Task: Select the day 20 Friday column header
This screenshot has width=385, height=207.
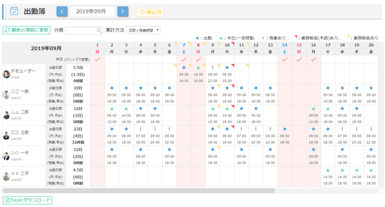Action: pos(371,48)
